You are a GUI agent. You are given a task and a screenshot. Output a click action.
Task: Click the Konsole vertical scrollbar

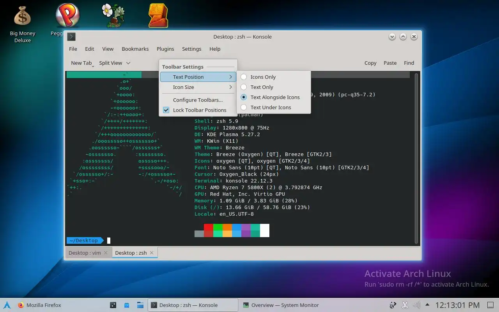[x=416, y=158]
